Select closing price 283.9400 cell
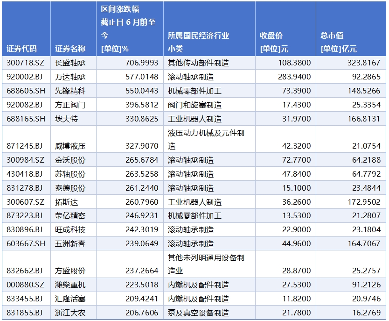This screenshot has width=389, height=321. click(295, 77)
